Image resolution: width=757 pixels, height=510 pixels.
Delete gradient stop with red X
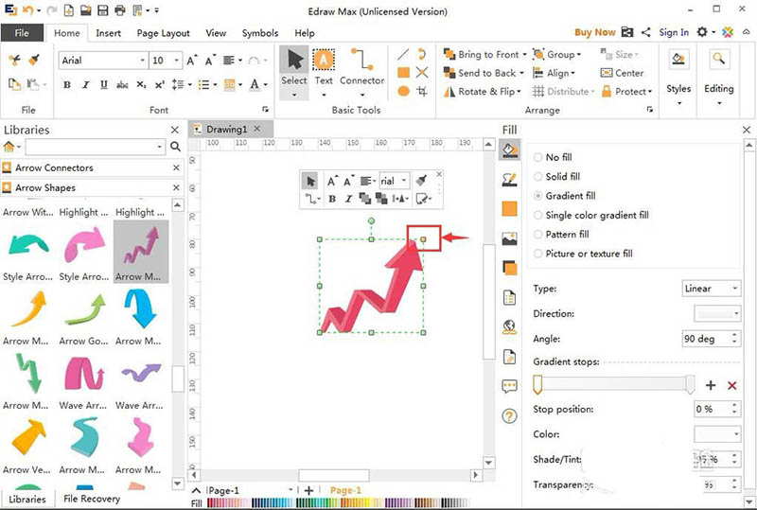click(x=731, y=385)
